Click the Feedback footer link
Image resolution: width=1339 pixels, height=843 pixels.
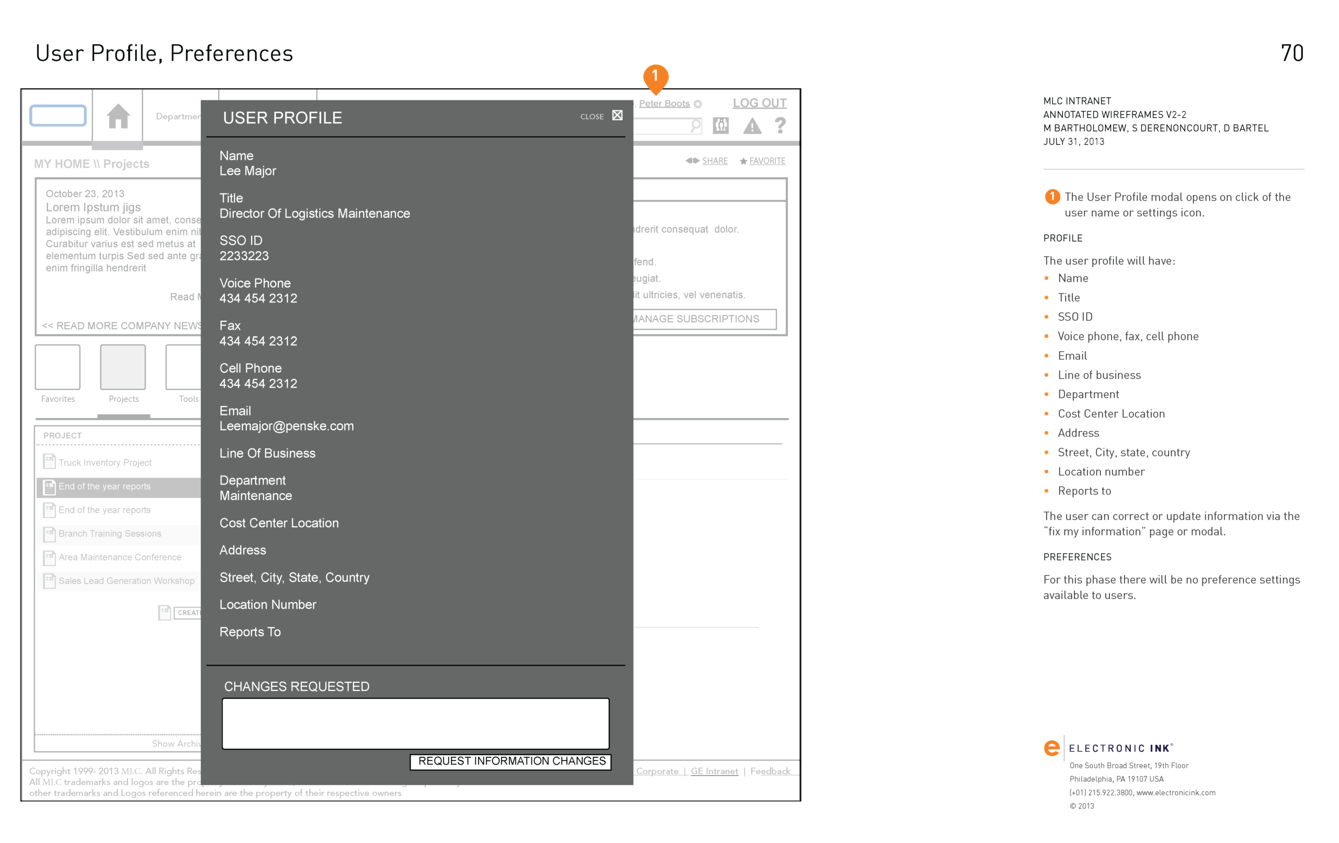(x=769, y=771)
